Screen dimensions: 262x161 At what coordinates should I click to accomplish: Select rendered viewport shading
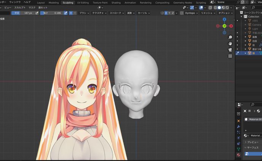(227, 8)
